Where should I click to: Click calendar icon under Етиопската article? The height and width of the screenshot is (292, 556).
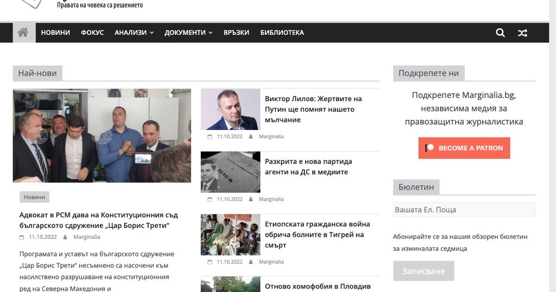click(210, 262)
